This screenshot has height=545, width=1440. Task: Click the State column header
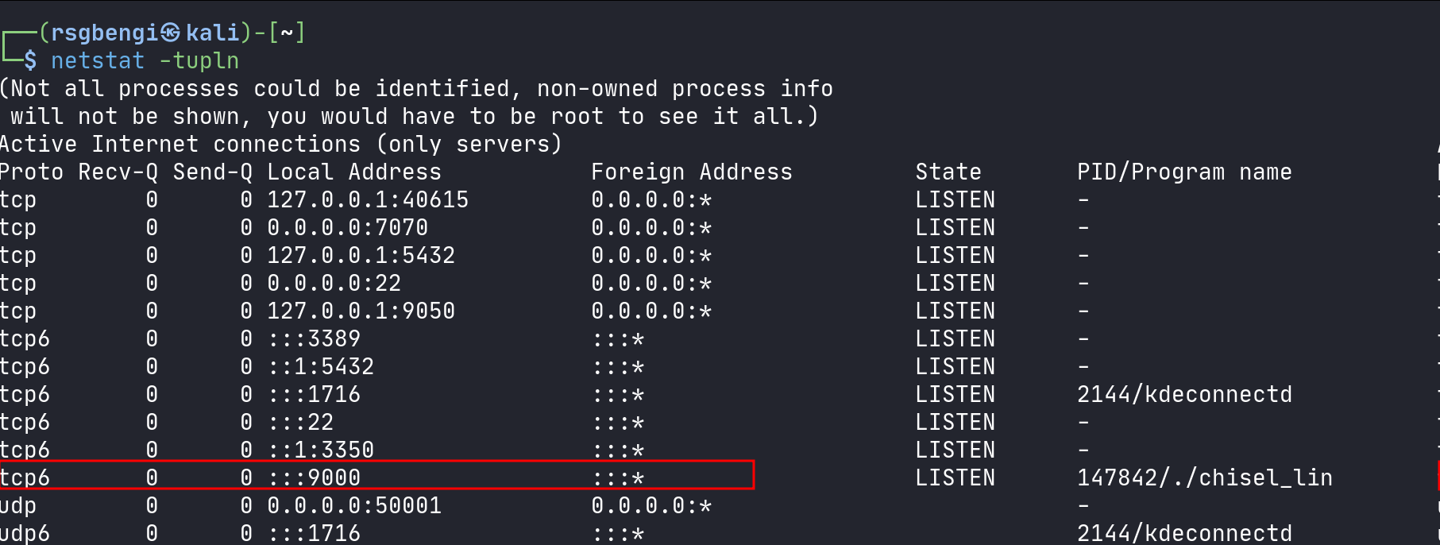[948, 172]
